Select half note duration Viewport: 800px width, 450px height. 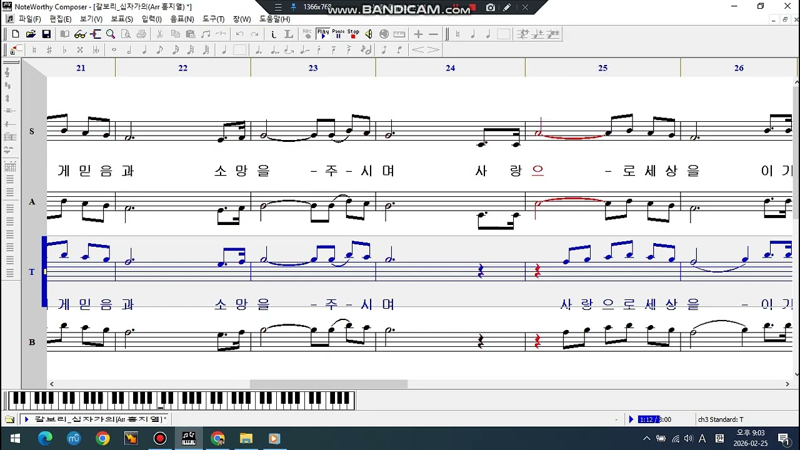[x=129, y=50]
